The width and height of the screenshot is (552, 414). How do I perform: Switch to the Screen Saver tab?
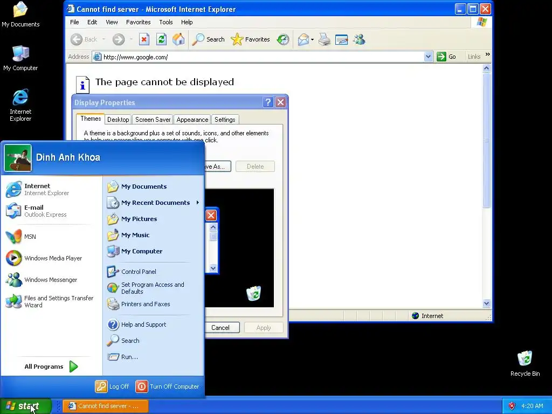153,120
